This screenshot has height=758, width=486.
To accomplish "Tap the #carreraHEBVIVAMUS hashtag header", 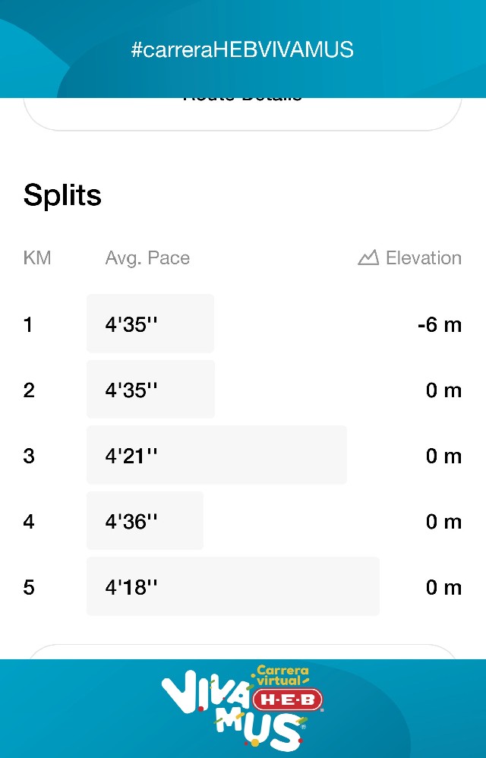I will coord(243,50).
